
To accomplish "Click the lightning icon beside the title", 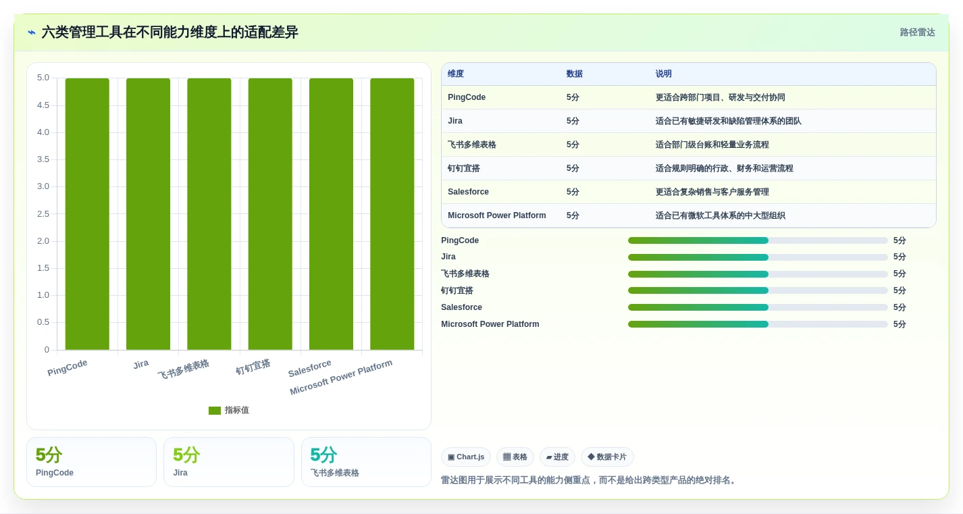I will click(32, 32).
